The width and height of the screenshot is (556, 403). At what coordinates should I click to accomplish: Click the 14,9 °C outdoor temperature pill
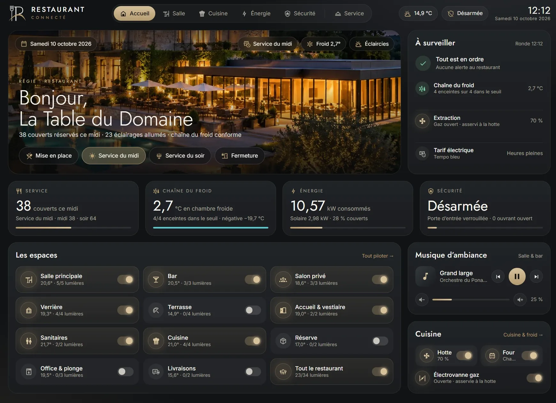pos(418,13)
